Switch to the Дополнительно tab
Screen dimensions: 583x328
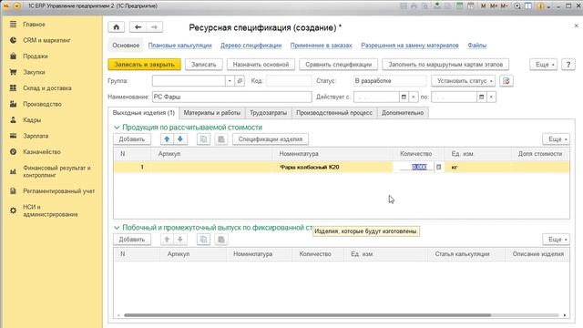[x=403, y=113]
